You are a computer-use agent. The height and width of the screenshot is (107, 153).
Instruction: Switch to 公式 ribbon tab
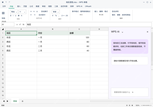31,6
